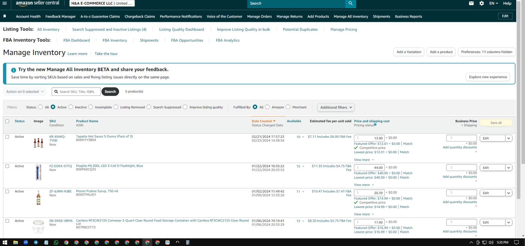Focus the Search SKU, Title, ISBN field
The image size is (525, 246).
[76, 92]
